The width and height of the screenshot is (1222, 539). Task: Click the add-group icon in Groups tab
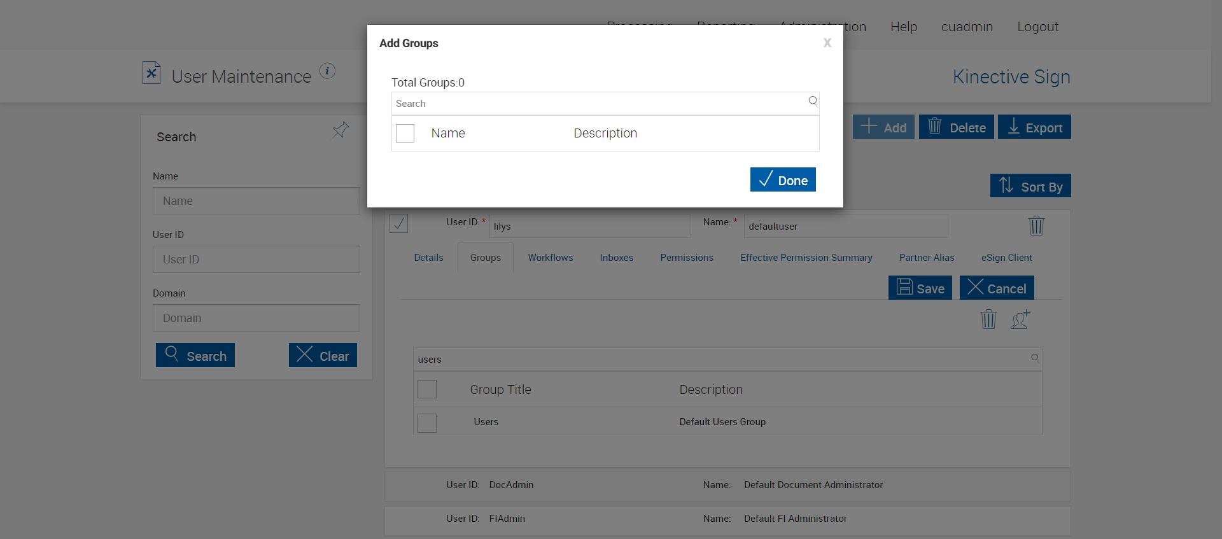1020,319
